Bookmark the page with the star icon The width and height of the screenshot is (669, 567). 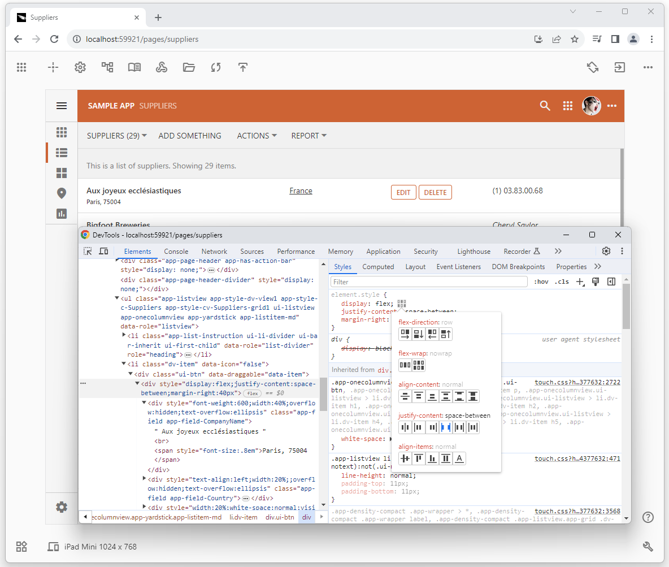coord(575,39)
